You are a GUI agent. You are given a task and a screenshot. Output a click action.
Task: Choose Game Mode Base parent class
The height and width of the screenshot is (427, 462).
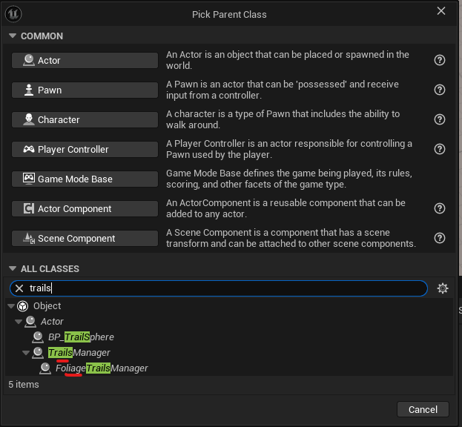click(x=85, y=179)
